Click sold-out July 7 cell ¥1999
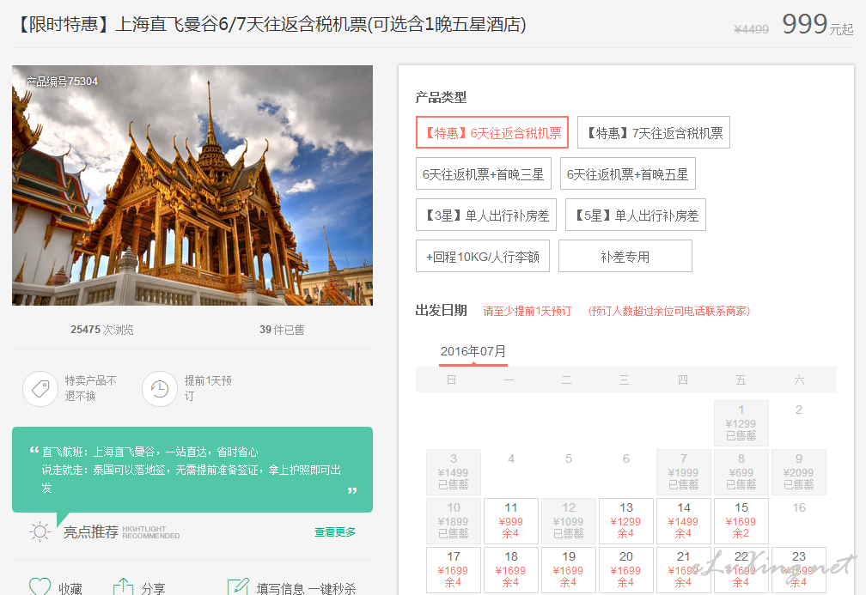 (683, 472)
